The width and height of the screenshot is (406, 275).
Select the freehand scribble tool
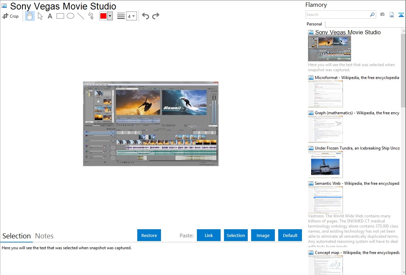click(x=91, y=16)
